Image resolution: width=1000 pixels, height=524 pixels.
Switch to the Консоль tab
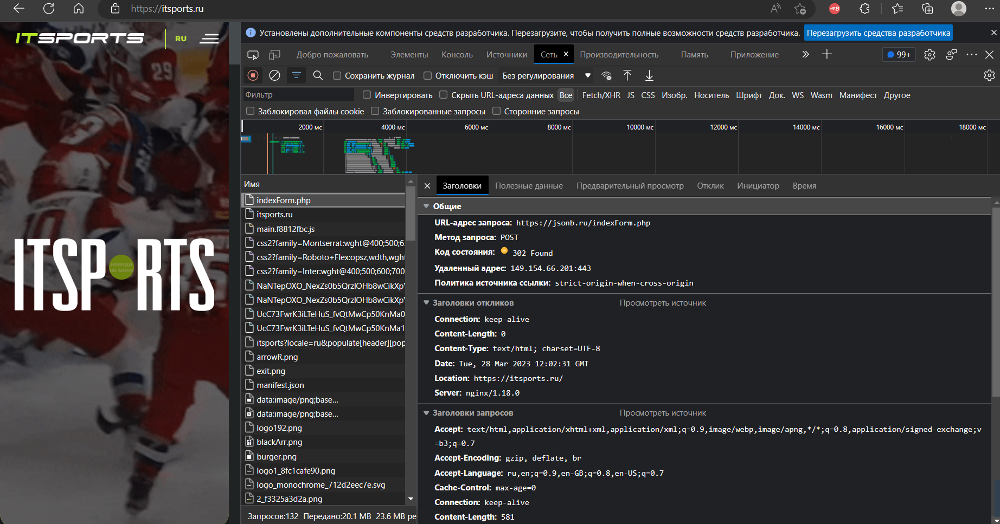pyautogui.click(x=457, y=54)
